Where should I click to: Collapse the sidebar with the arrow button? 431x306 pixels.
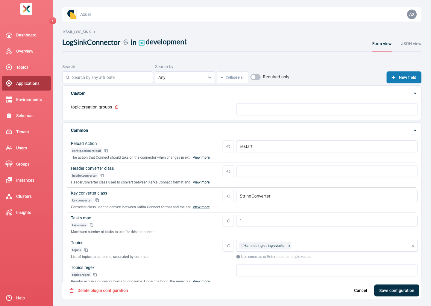click(53, 21)
